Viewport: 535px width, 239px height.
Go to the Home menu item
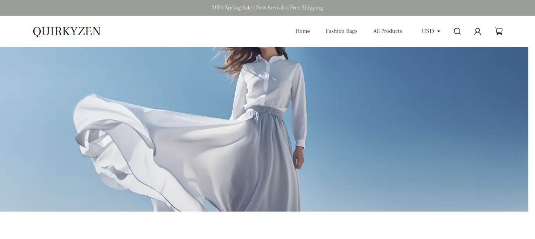point(302,31)
